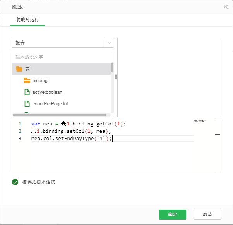Switch to the 装载时运行 tab
The image size is (233, 225).
27,20
